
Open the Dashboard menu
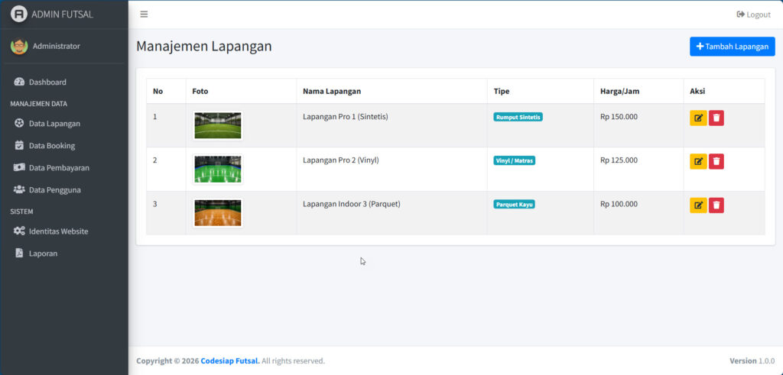pos(47,82)
